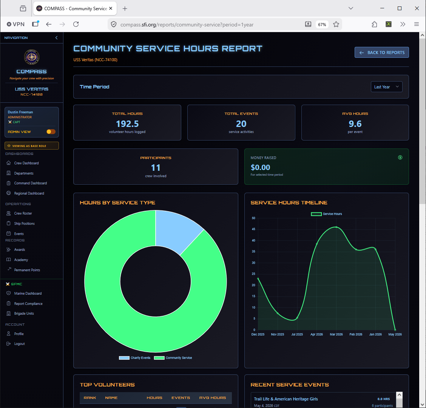Click the Marine Dashboard shield icon
426x408 pixels.
pos(8,293)
